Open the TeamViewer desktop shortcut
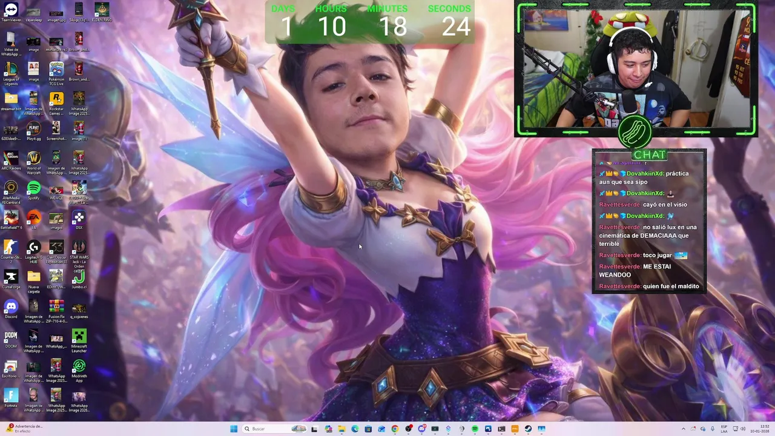The height and width of the screenshot is (436, 775). 11,13
